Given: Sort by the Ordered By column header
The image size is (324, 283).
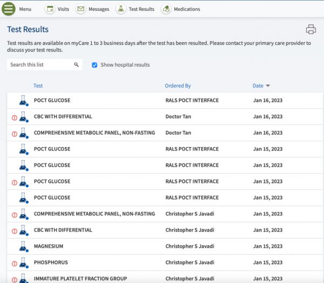Looking at the screenshot, I should tap(178, 85).
